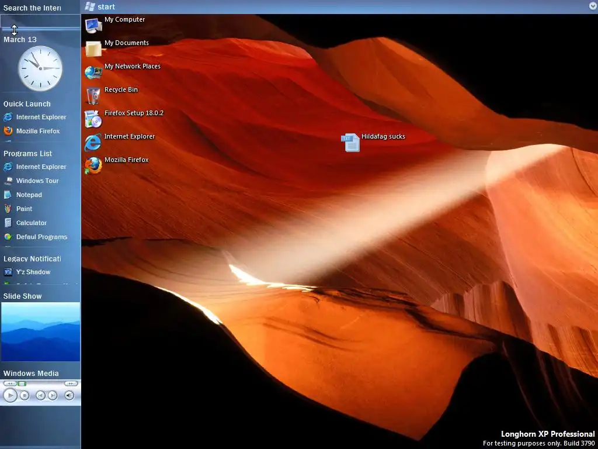Click the Search the Internet tile header
The height and width of the screenshot is (449, 598).
click(32, 8)
